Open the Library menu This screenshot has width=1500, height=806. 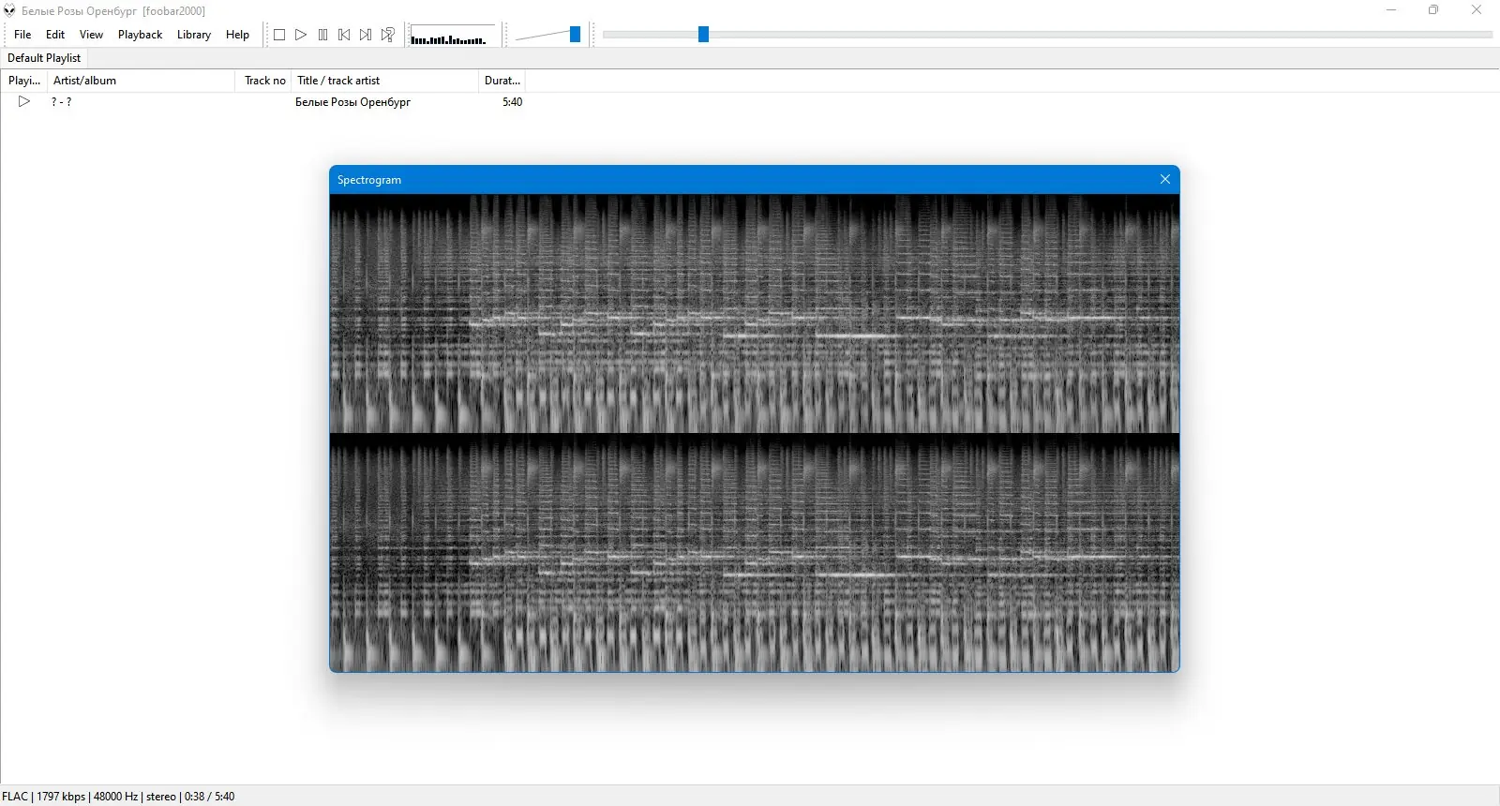[194, 35]
